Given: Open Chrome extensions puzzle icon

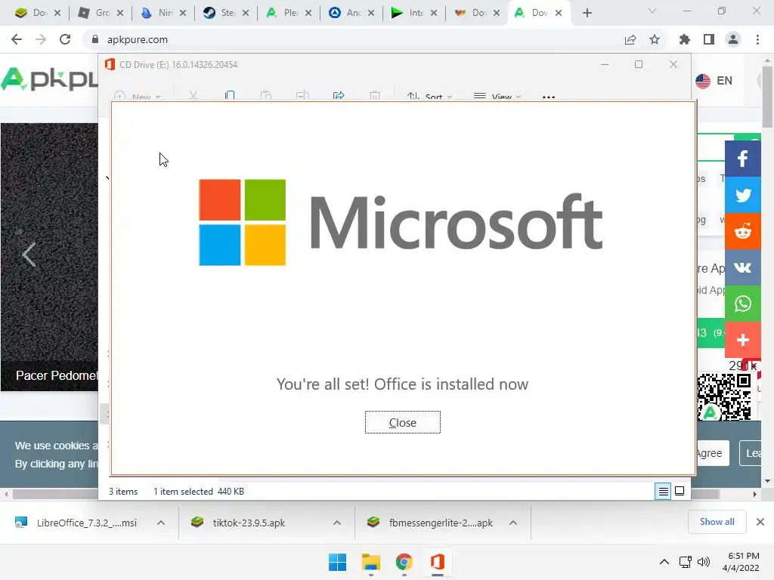Looking at the screenshot, I should pos(684,39).
